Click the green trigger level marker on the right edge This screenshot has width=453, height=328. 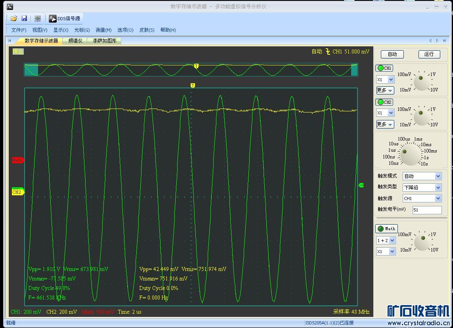click(x=361, y=185)
